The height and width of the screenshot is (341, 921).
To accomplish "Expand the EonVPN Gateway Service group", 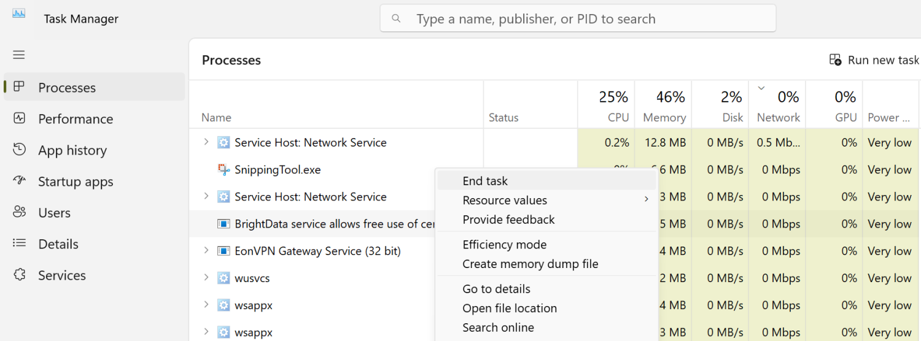I will coord(206,251).
